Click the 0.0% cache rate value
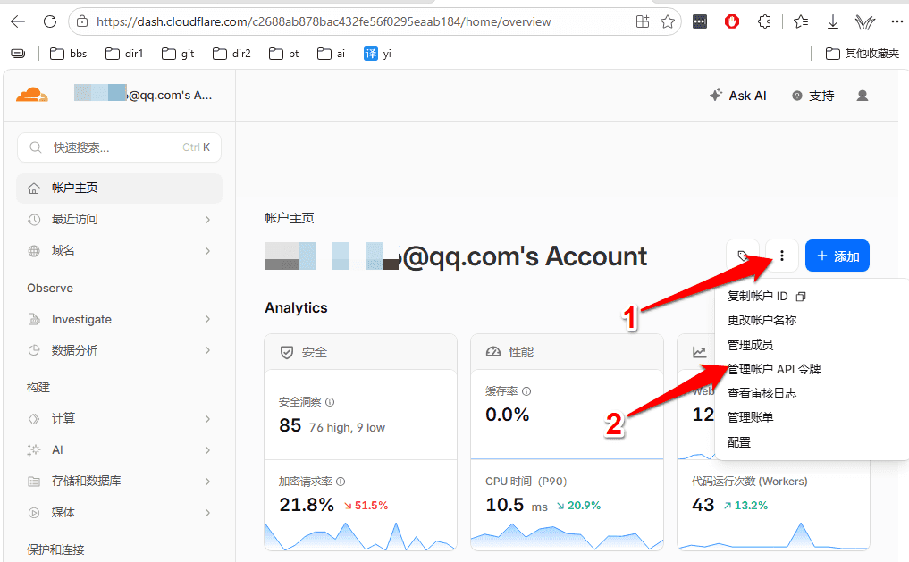Image resolution: width=909 pixels, height=562 pixels. point(508,415)
